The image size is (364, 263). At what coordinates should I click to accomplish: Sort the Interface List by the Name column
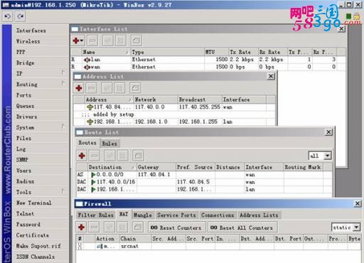coord(106,52)
